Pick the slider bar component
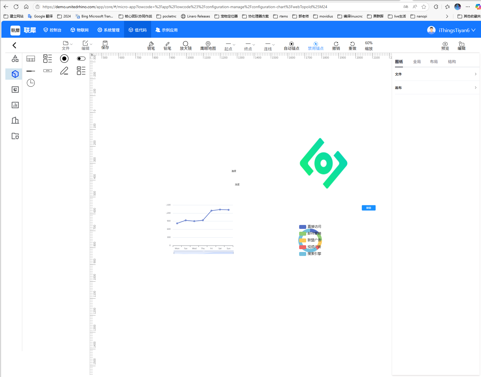The width and height of the screenshot is (481, 377). [x=31, y=71]
